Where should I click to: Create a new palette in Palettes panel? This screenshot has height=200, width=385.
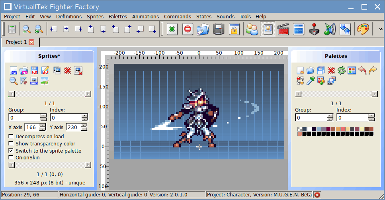(300, 71)
